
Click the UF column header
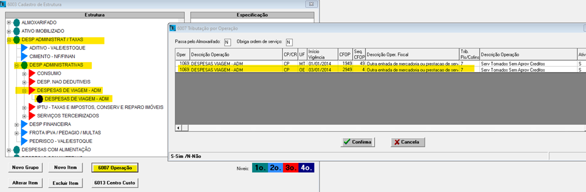[x=302, y=55]
